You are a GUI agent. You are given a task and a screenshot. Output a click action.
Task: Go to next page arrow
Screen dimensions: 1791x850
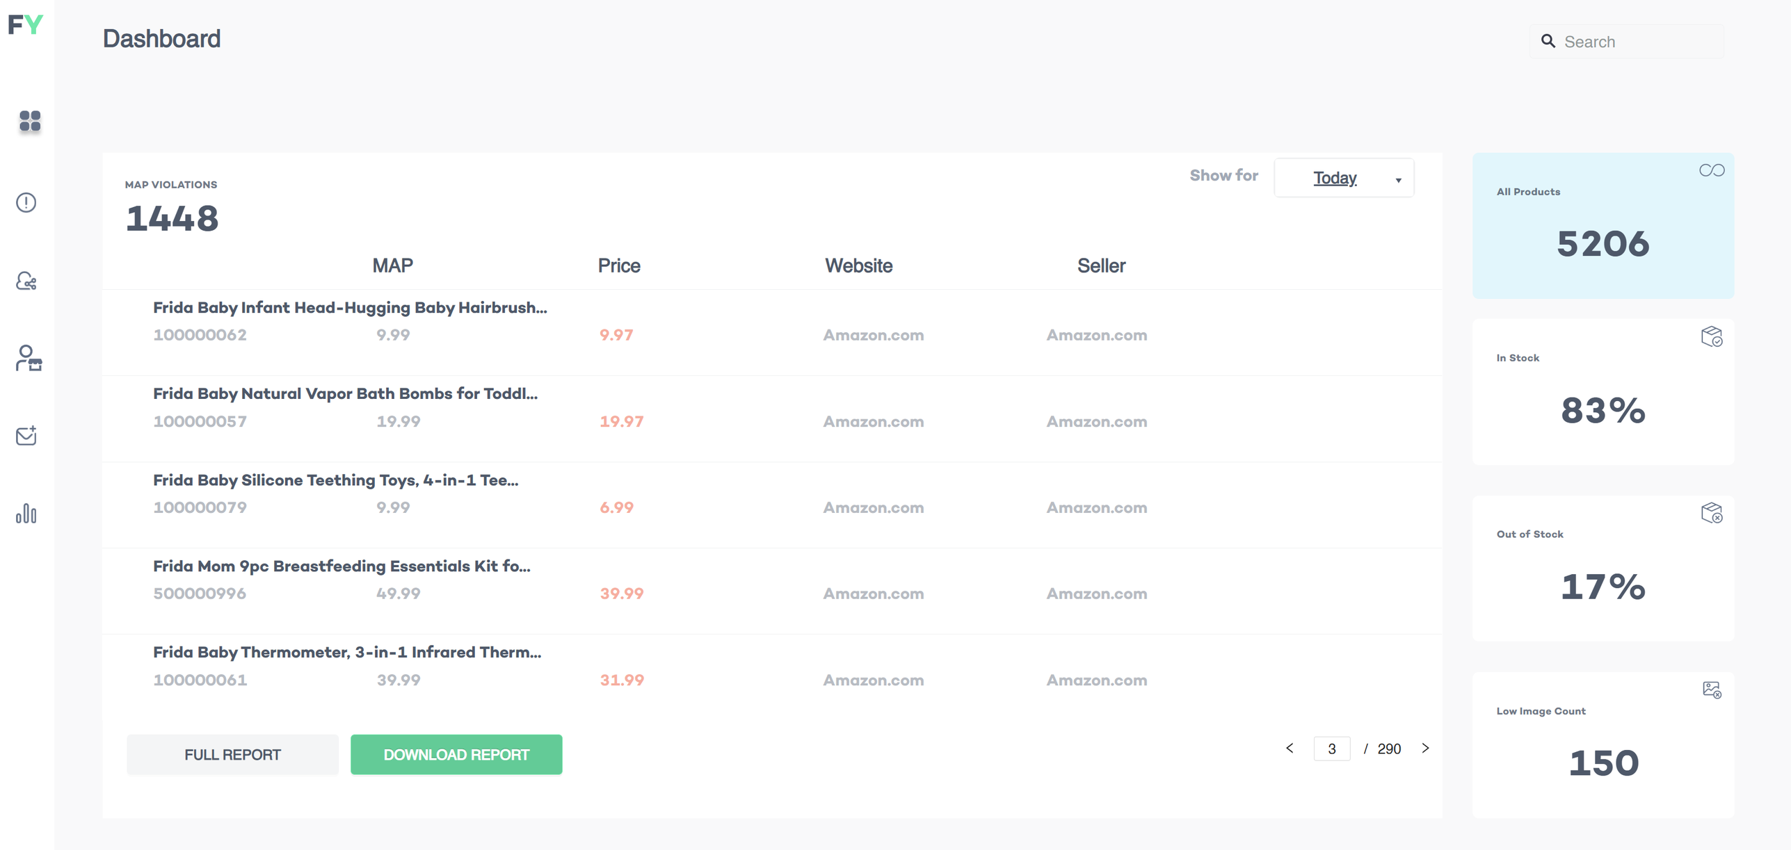tap(1425, 748)
